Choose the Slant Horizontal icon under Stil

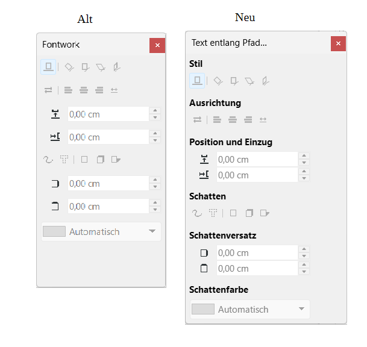tap(249, 80)
